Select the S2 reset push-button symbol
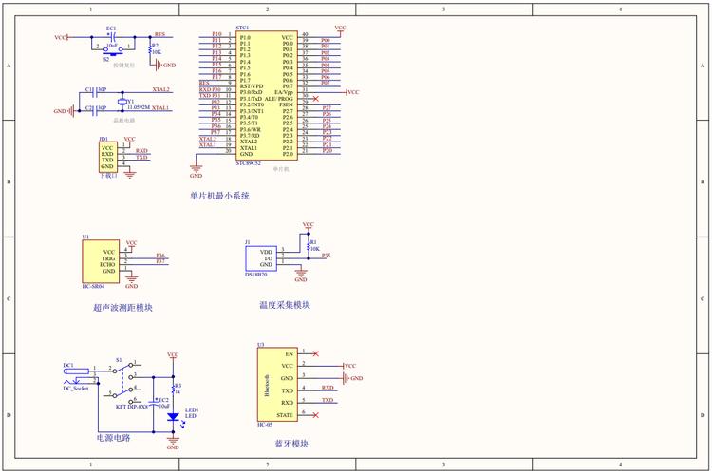712x475 pixels. point(113,50)
